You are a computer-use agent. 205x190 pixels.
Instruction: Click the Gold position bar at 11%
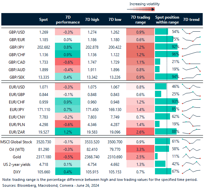tap(156, 156)
